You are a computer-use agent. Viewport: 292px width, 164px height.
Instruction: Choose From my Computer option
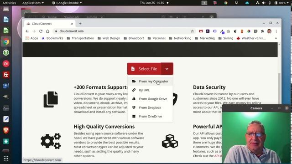[150, 81]
